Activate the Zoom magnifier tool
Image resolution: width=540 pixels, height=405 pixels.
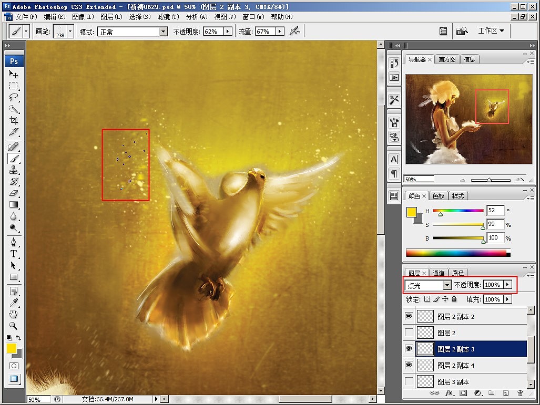click(x=14, y=326)
